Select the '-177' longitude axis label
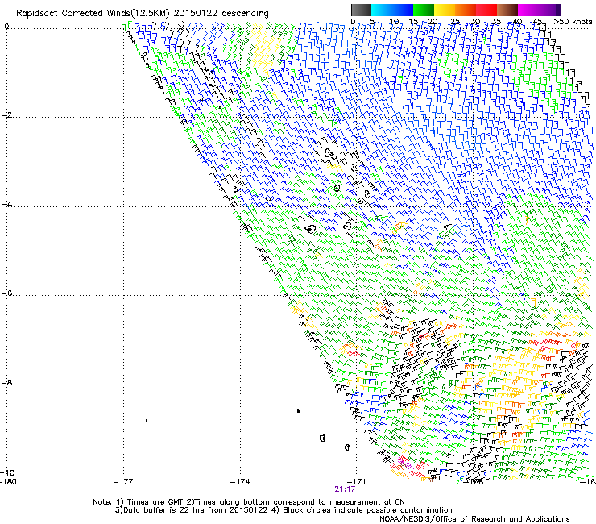596x524 pixels. coord(123,482)
